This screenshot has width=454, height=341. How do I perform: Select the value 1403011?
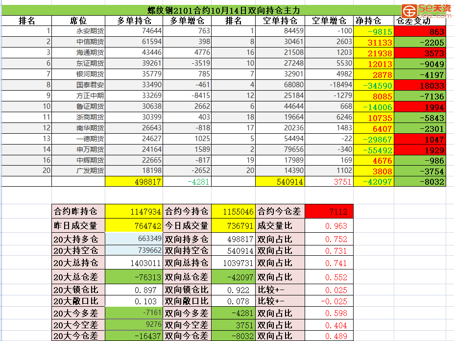pos(134,263)
